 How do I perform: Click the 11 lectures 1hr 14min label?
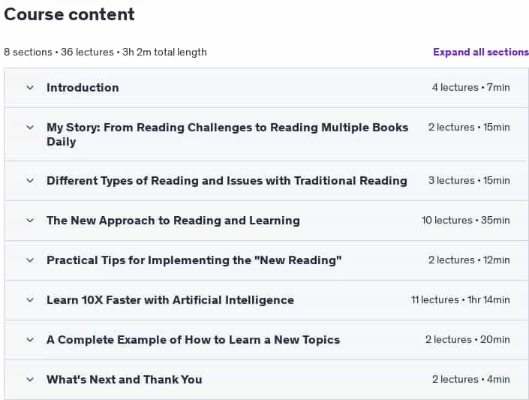460,299
